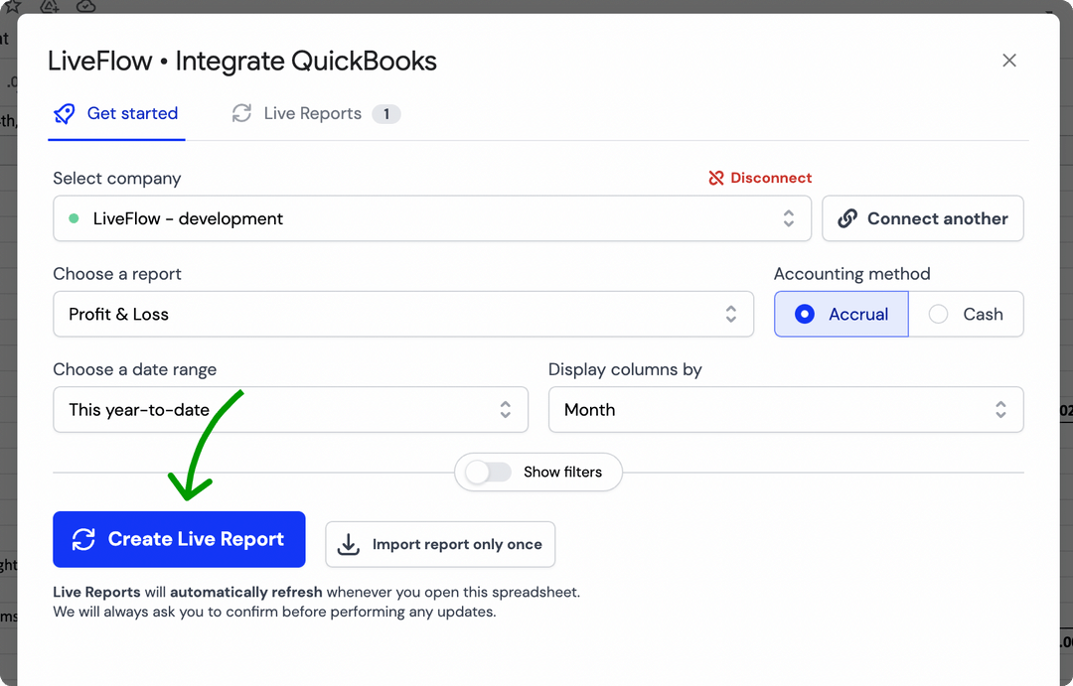Click the Show filters label text
Image resolution: width=1073 pixels, height=686 pixels.
tap(562, 472)
